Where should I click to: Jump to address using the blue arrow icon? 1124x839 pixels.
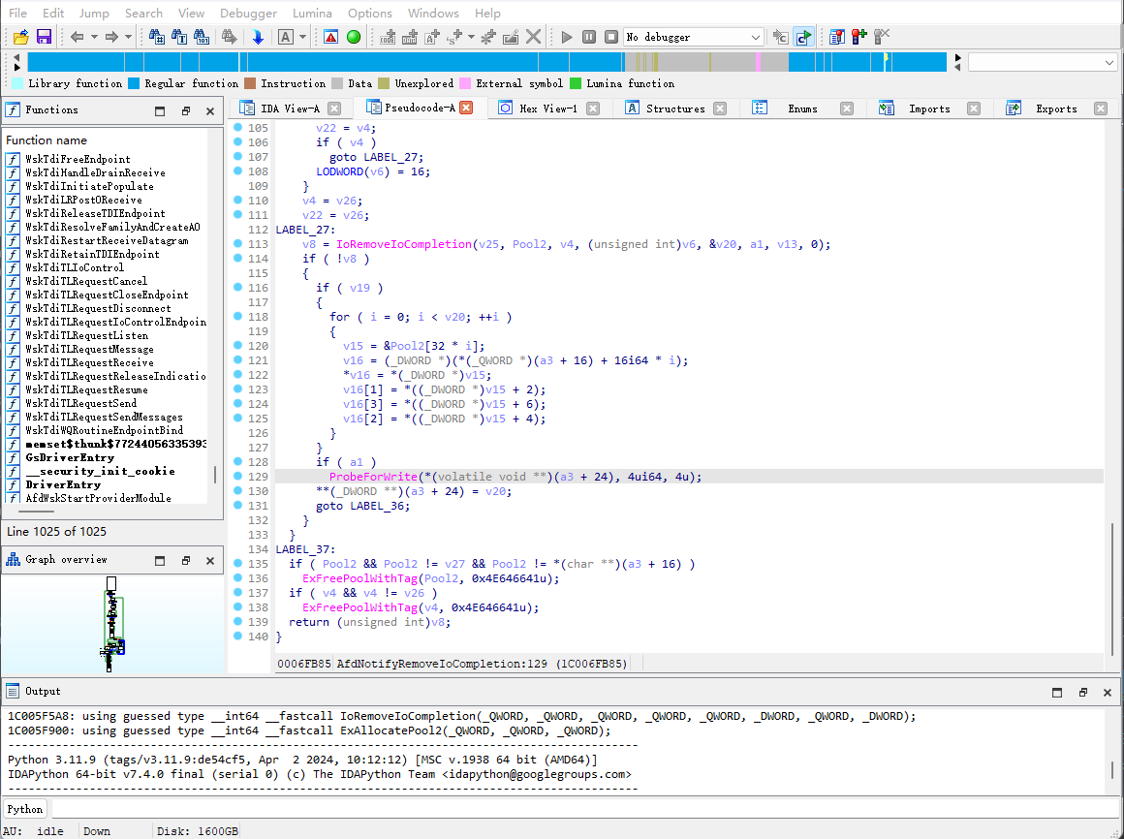257,37
